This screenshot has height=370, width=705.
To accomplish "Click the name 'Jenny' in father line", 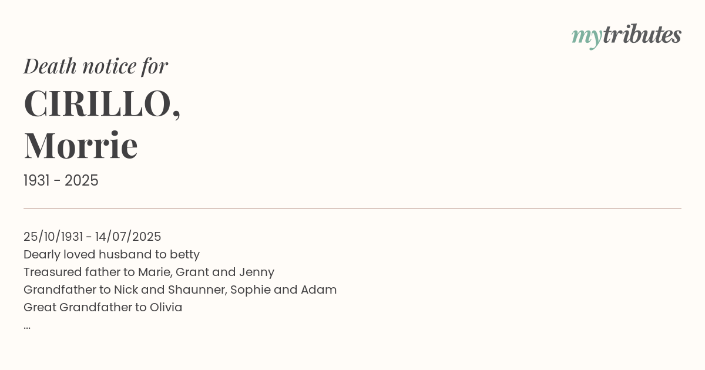I will (x=256, y=272).
